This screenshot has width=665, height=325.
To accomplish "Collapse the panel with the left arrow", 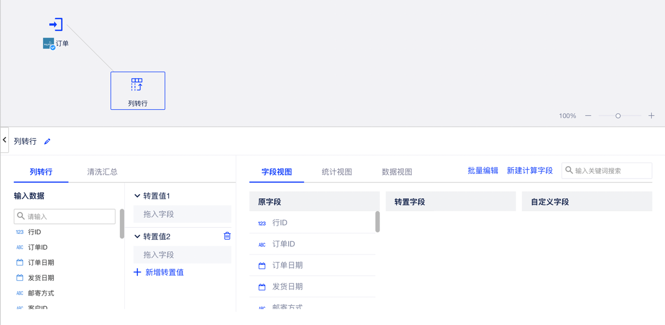I will click(4, 140).
